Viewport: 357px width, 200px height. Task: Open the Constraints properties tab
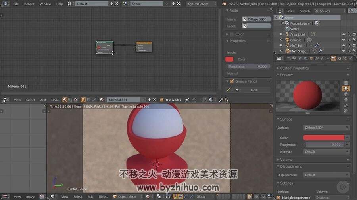(x=317, y=58)
